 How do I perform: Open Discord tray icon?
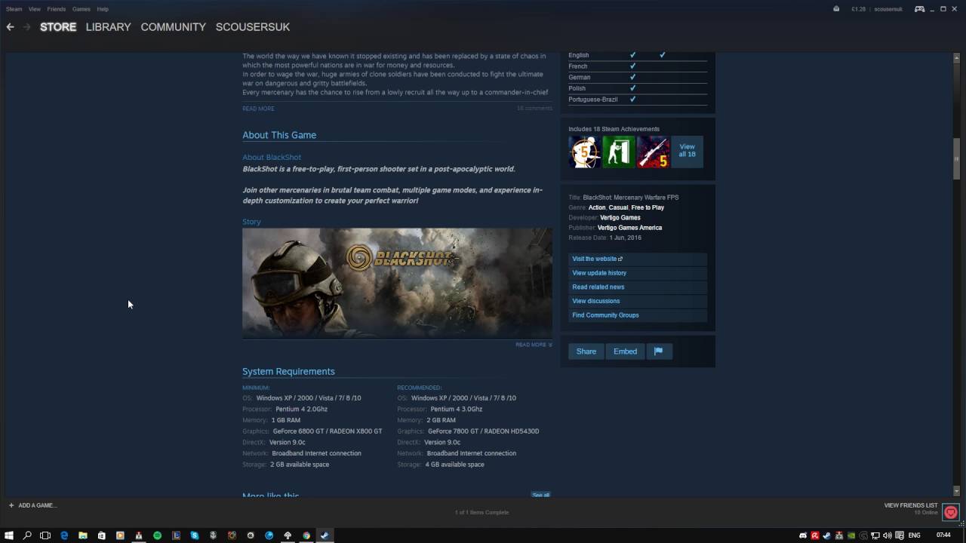tap(803, 535)
